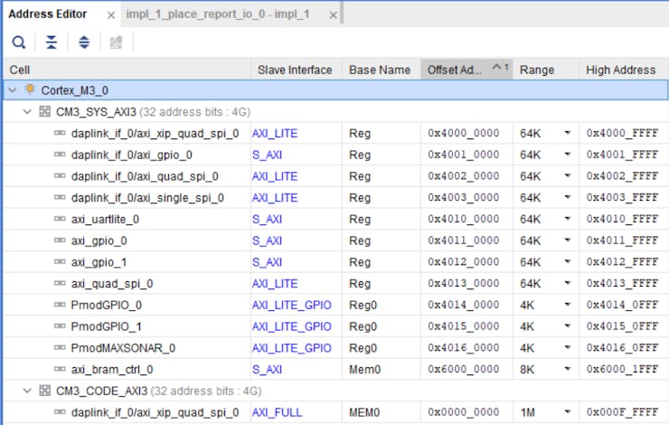The width and height of the screenshot is (669, 425).
Task: Click segment icon beside axi_quad_spi_0
Action: click(60, 283)
